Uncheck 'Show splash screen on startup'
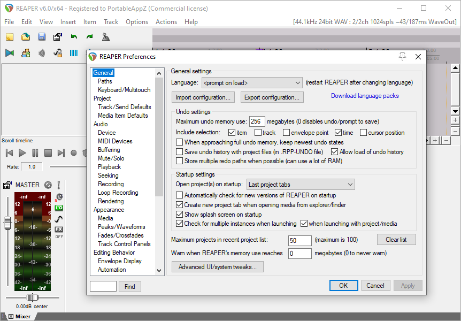 [179, 214]
